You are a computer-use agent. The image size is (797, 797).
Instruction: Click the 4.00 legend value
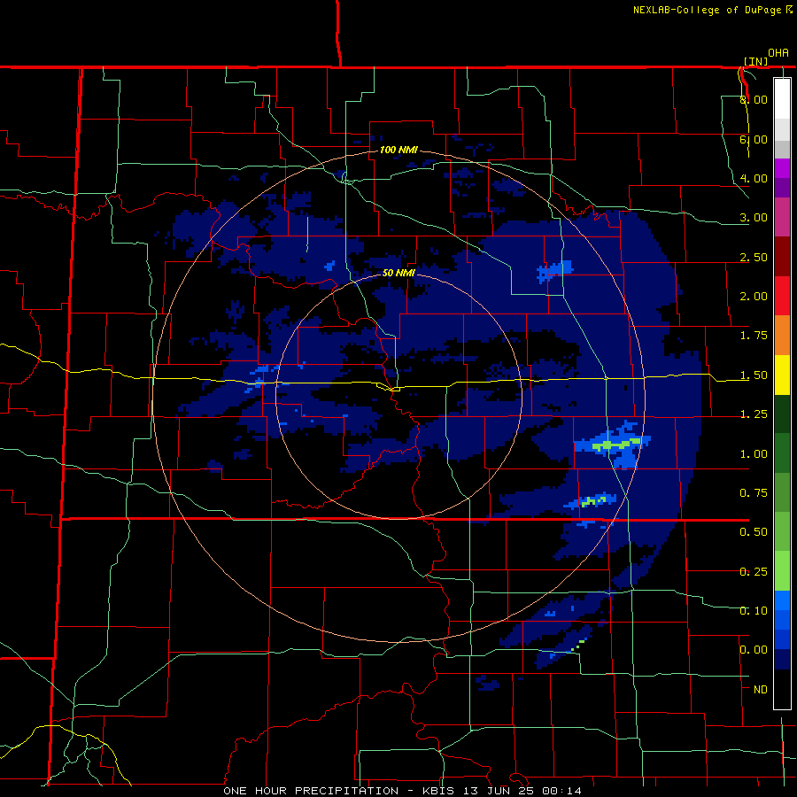tap(754, 178)
